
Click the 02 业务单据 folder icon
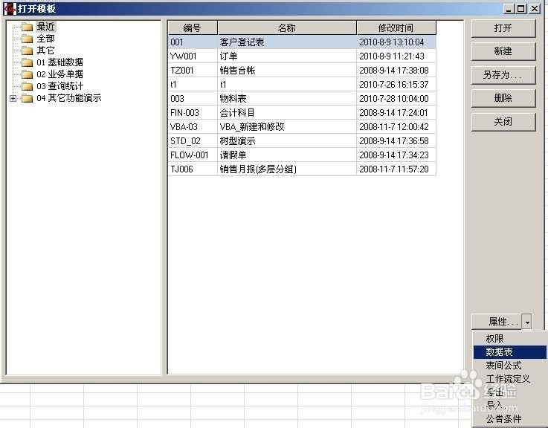point(27,74)
